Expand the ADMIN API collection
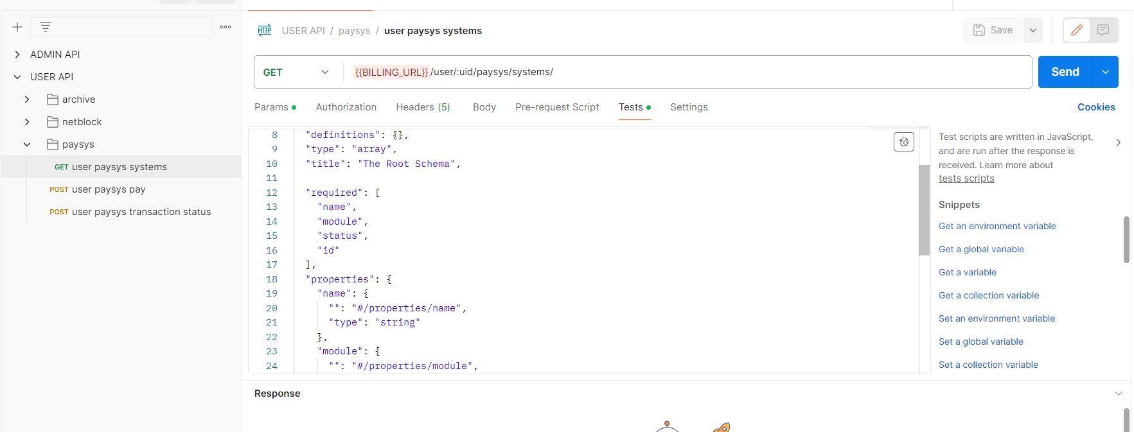1134x432 pixels. point(17,55)
